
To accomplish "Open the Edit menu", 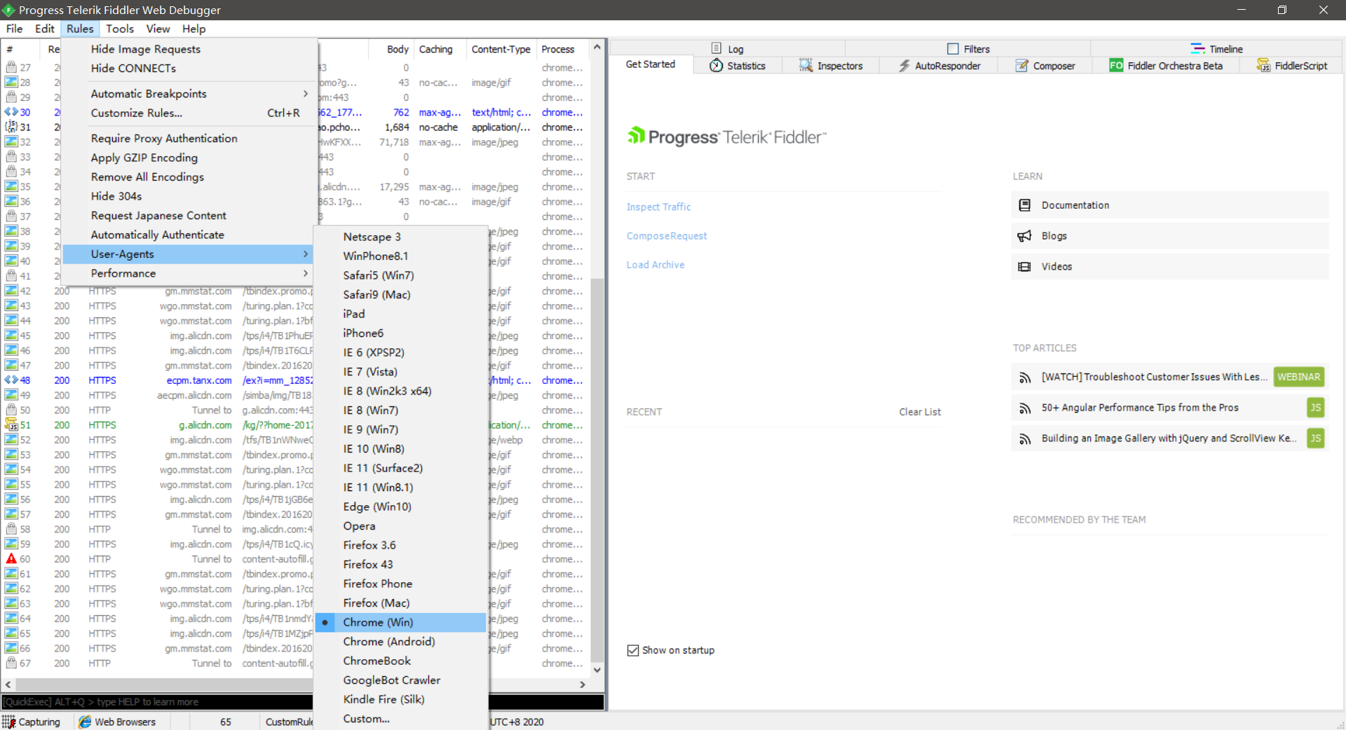I will [x=44, y=29].
